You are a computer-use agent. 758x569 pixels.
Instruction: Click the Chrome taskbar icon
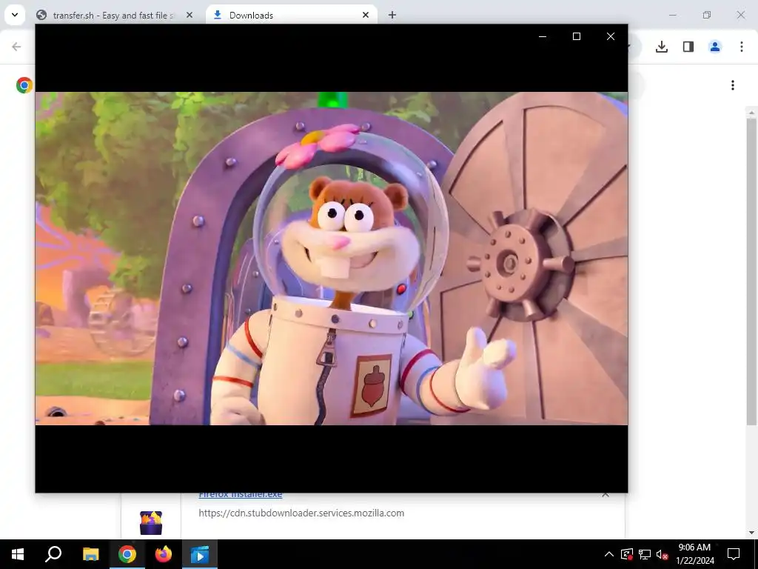[x=127, y=554]
